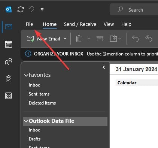
Task: Open People contacts in left sidebar
Action: (9, 61)
